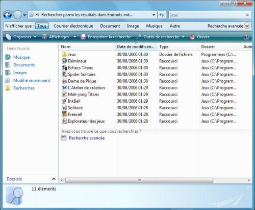The height and width of the screenshot is (210, 255).
Task: Select the InkBall shortcut icon
Action: [64, 101]
